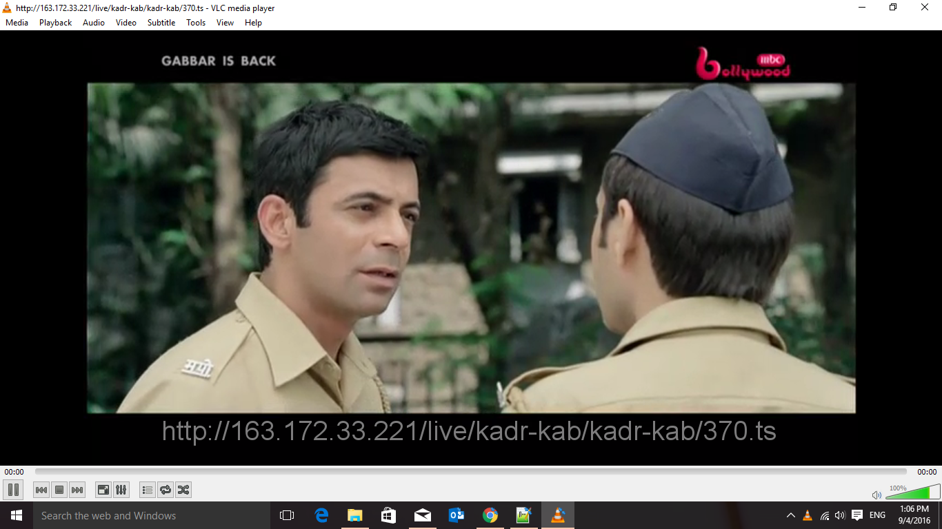Open the Video menu
Image resolution: width=942 pixels, height=529 pixels.
pyautogui.click(x=126, y=23)
